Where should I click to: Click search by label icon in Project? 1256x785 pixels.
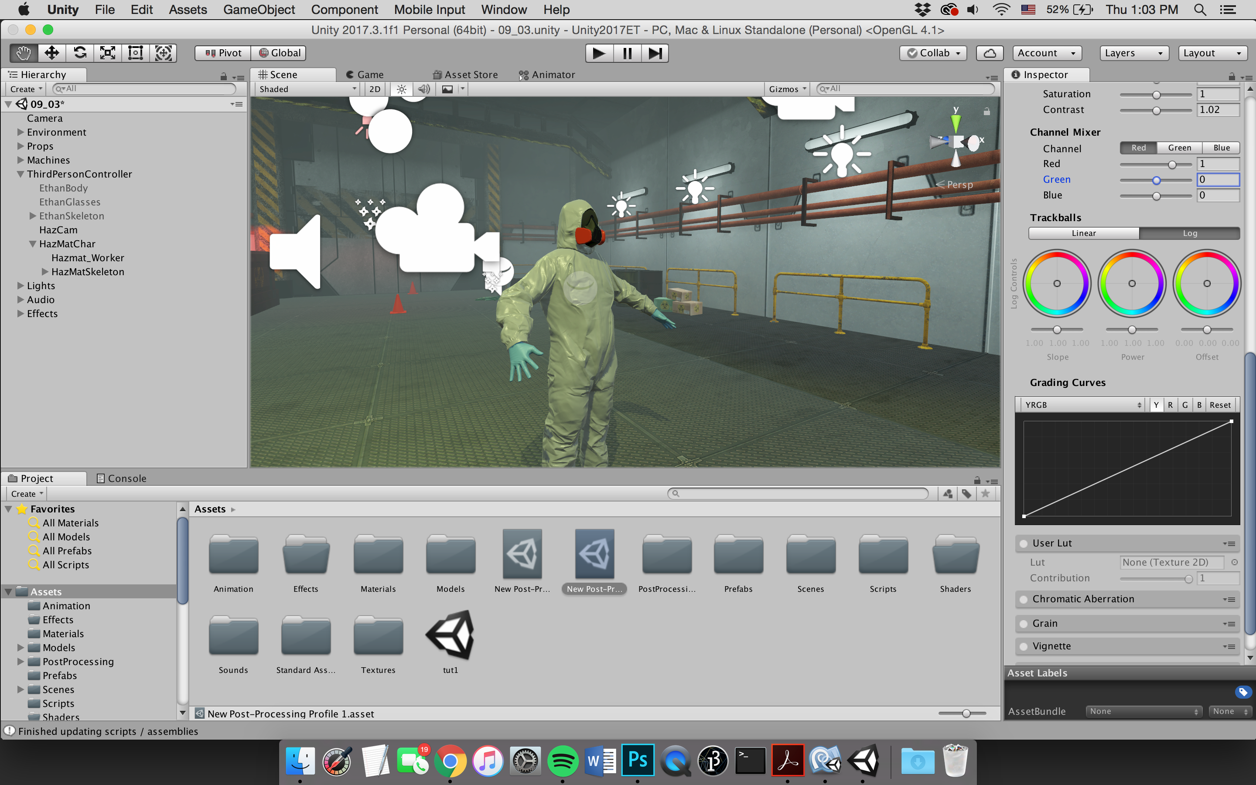point(966,493)
